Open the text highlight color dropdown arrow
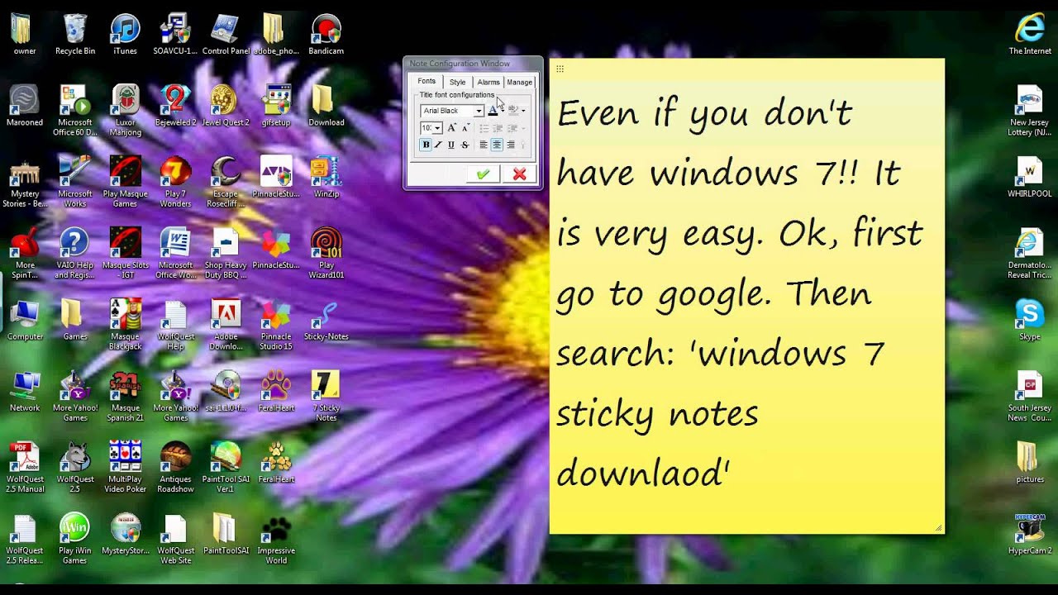Screen dimensions: 1058x595 (523, 111)
